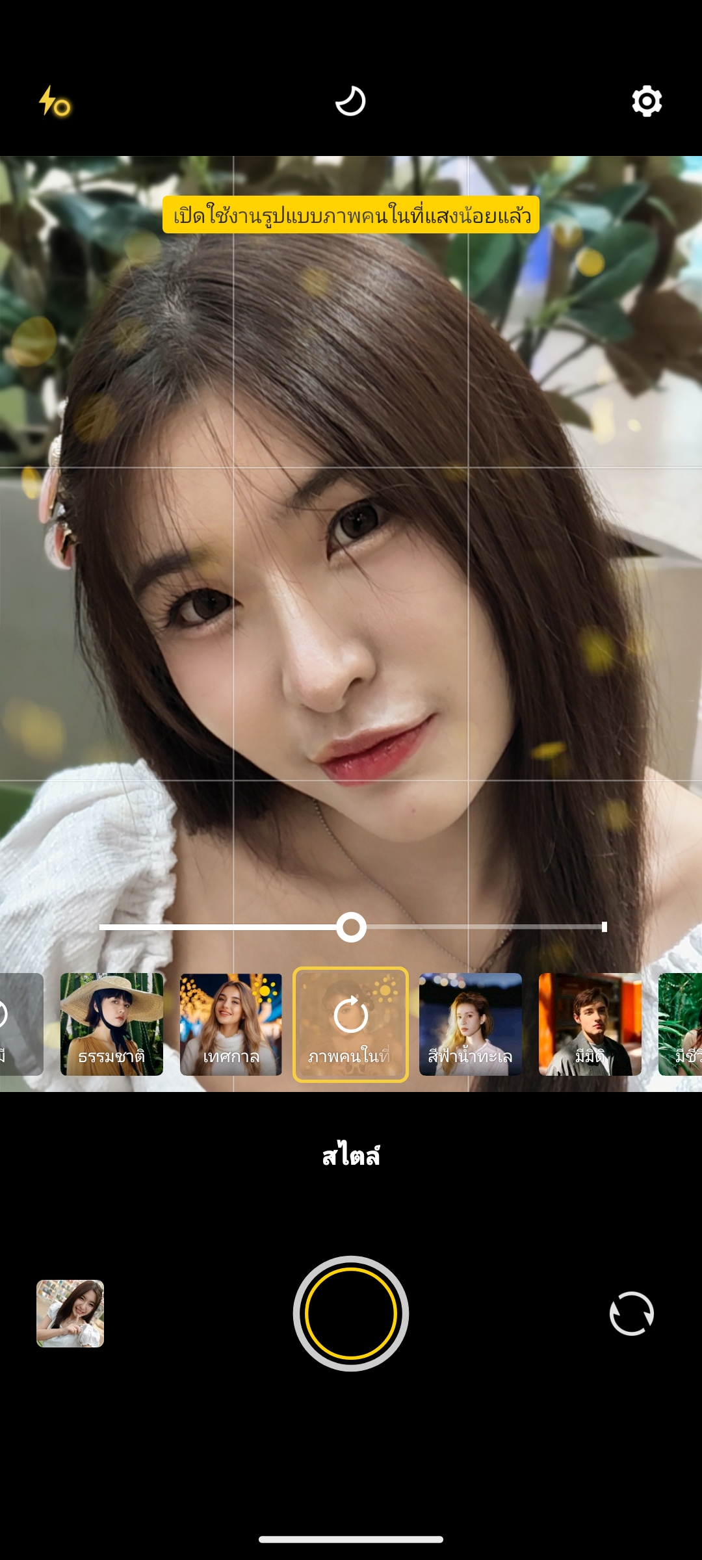
Task: Select the มีมิติ style filter
Action: tap(590, 1024)
